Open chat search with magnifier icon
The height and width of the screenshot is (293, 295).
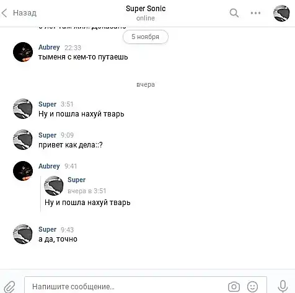pos(234,13)
